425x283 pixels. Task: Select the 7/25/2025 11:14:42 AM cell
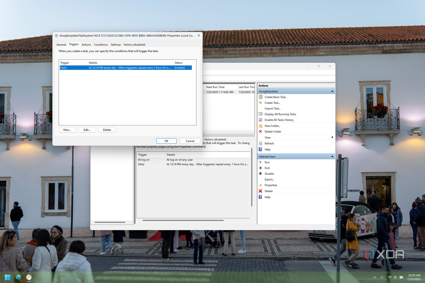220,92
